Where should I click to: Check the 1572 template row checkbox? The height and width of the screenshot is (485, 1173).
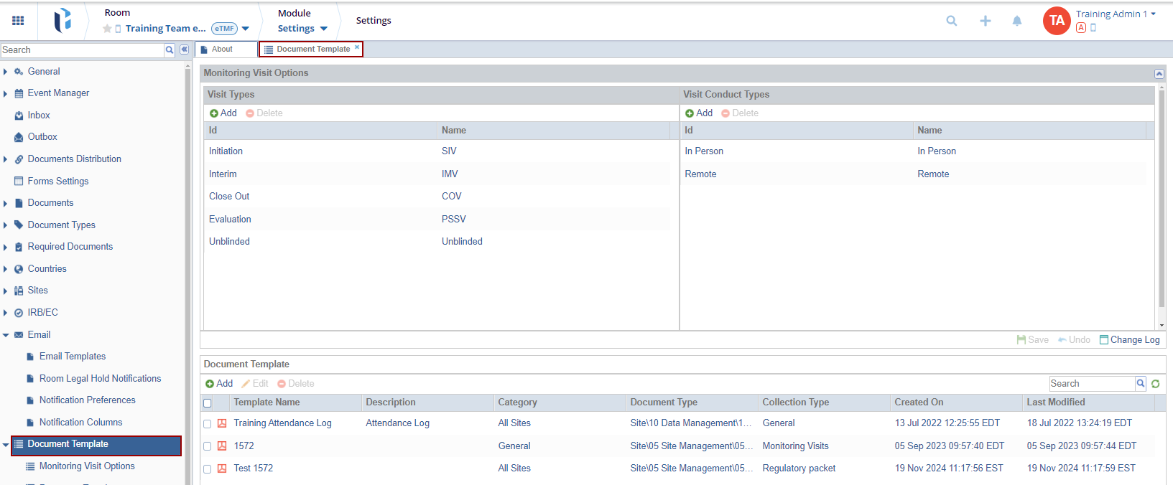pyautogui.click(x=208, y=446)
